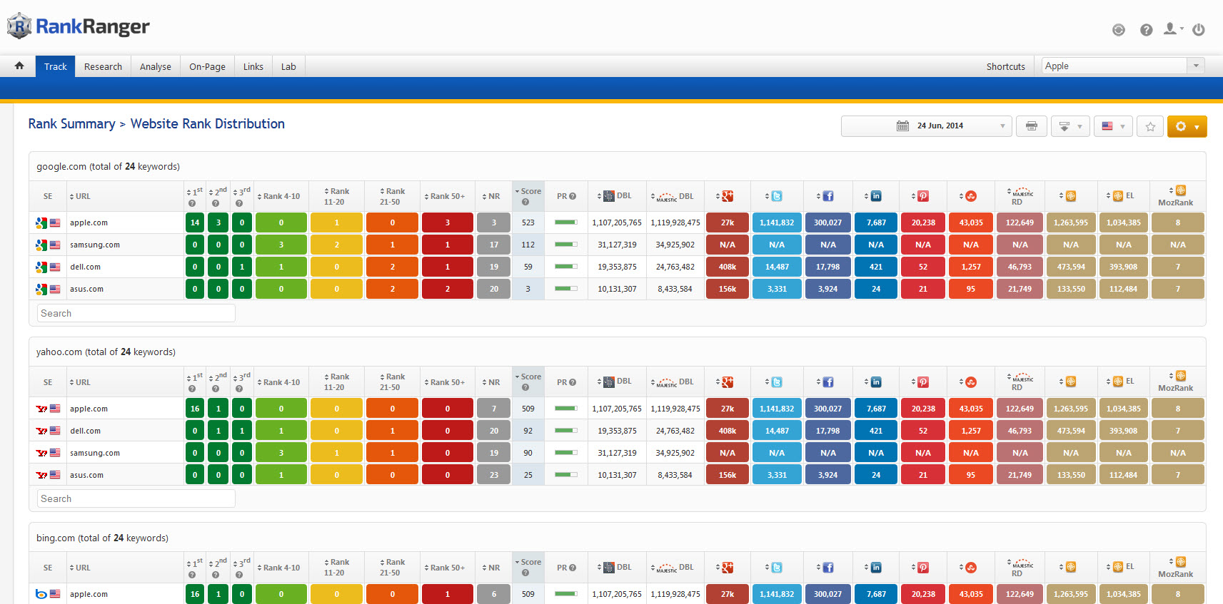This screenshot has width=1223, height=604.
Task: Open the help question mark icon
Action: 1146,30
